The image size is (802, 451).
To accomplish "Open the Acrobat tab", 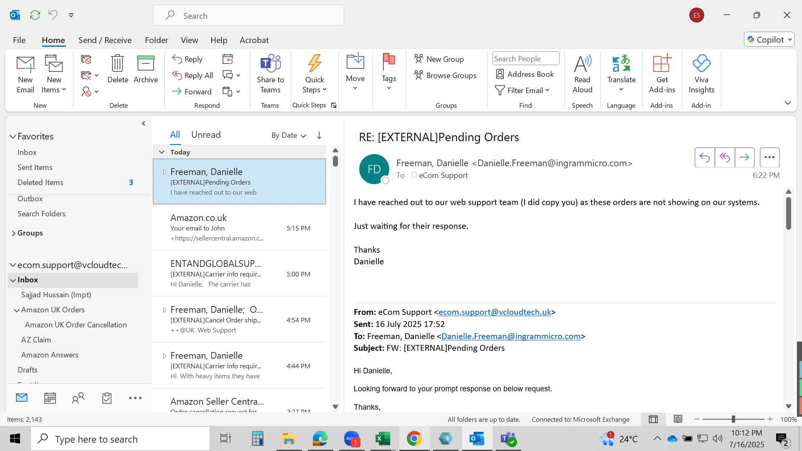I will tap(254, 40).
